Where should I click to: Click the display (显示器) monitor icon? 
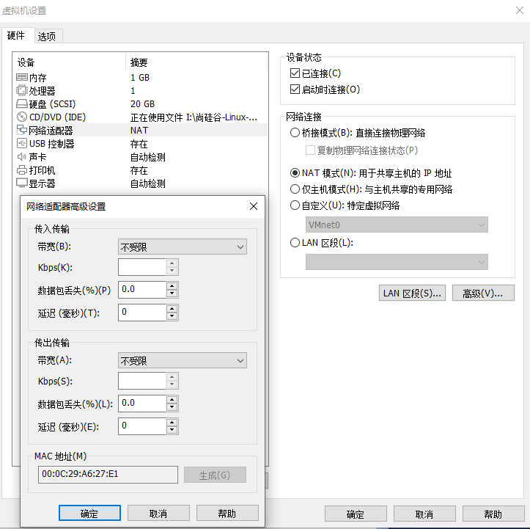pyautogui.click(x=22, y=183)
